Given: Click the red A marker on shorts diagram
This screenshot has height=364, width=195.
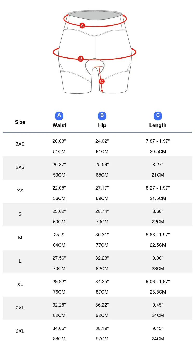Looking at the screenshot, I should (x=82, y=25).
